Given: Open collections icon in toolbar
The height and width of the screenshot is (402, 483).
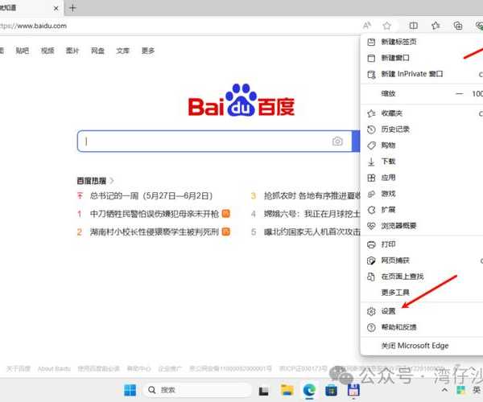Looking at the screenshot, I should (x=458, y=26).
